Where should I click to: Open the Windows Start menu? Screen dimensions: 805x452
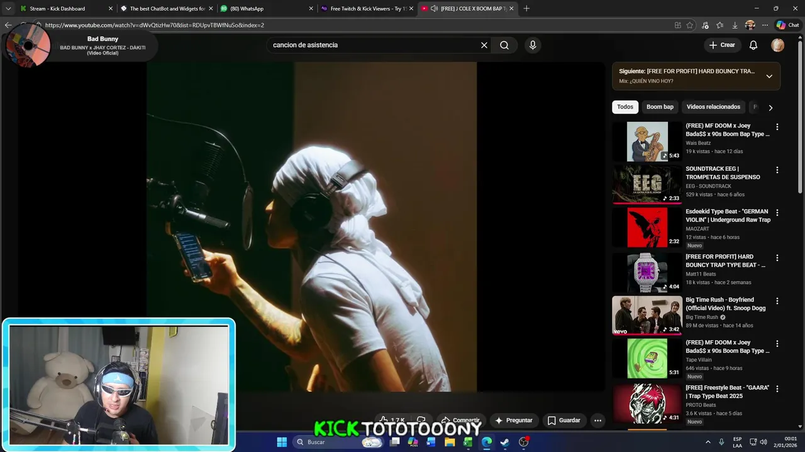tap(282, 442)
